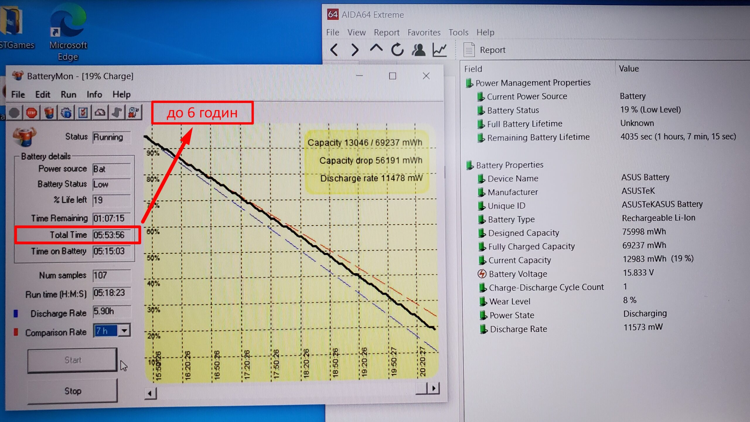Open BatteryMon Info menu
This screenshot has height=422, width=750.
(x=94, y=95)
